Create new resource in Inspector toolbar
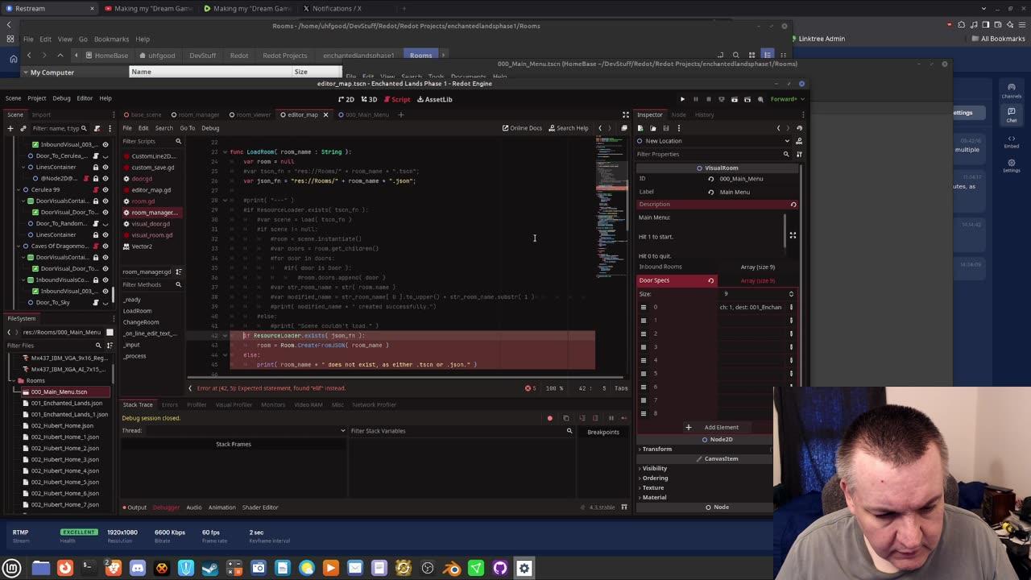Viewport: 1031px width, 580px height. click(640, 128)
